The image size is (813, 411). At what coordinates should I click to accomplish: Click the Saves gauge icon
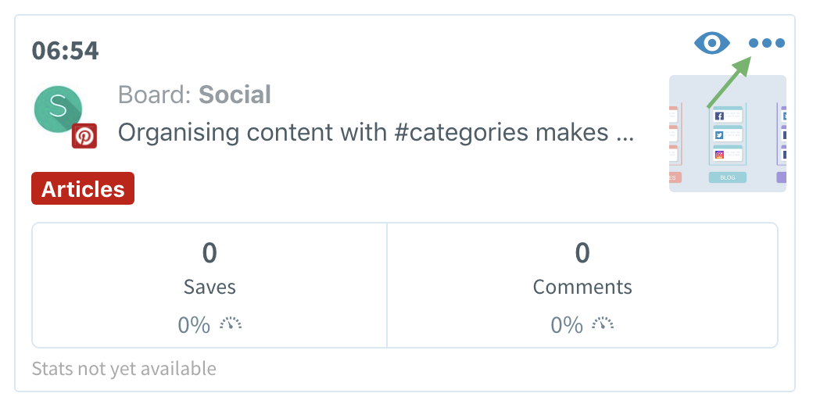(231, 324)
